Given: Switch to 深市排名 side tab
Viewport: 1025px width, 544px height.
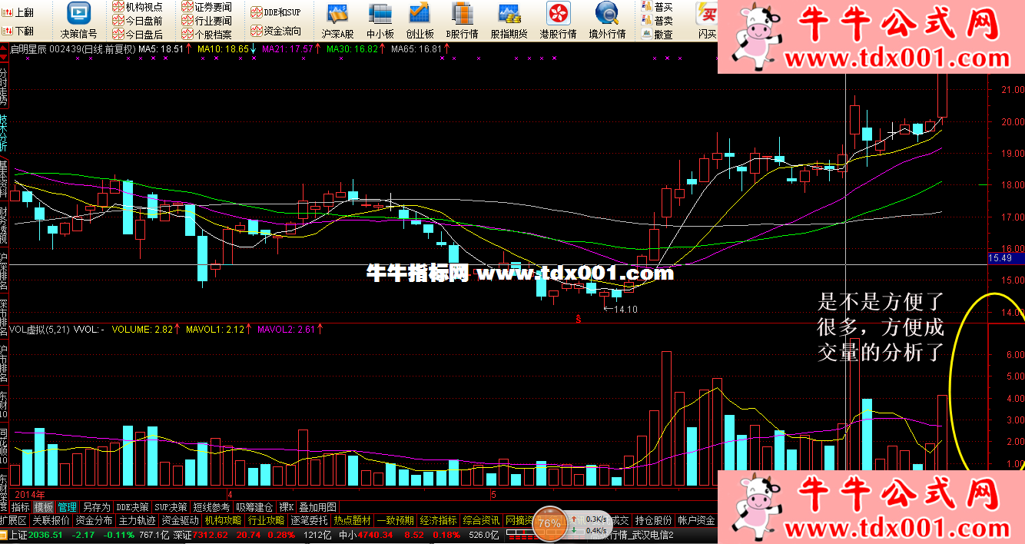Looking at the screenshot, I should click(4, 317).
